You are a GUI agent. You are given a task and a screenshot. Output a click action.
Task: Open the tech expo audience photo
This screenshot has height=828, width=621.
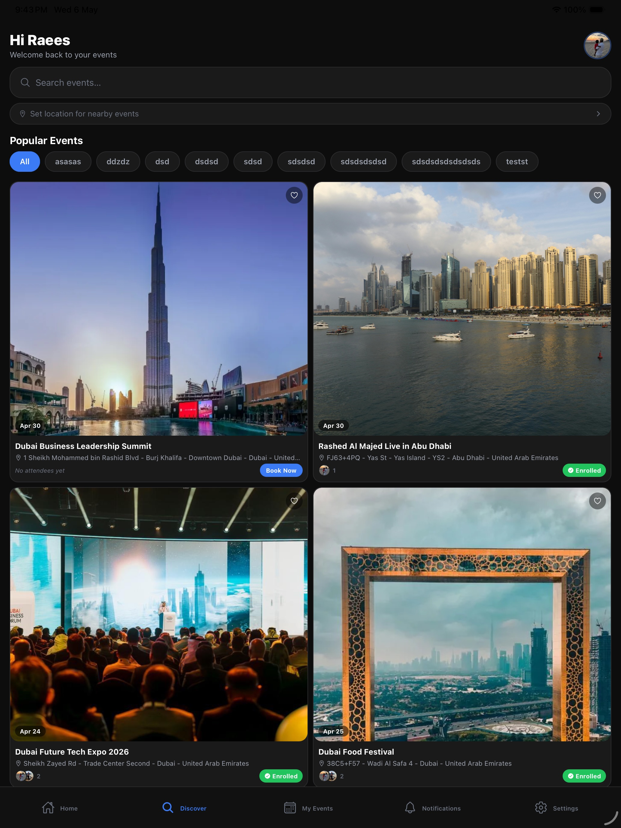[x=159, y=615]
